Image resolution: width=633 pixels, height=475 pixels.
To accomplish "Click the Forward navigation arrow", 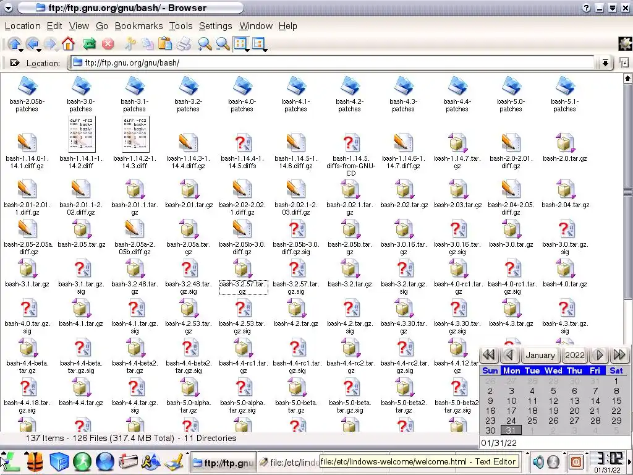I will tap(49, 43).
